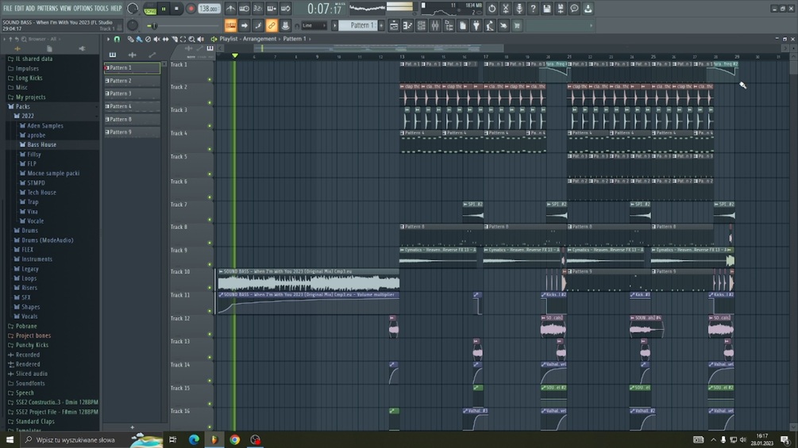798x448 pixels.
Task: Open the Pattern 1 selector dropdown
Action: 358,25
